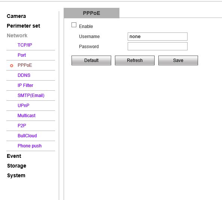Viewport: 222px width, 200px height.
Task: Open the BullCloud page
Action: click(x=27, y=136)
